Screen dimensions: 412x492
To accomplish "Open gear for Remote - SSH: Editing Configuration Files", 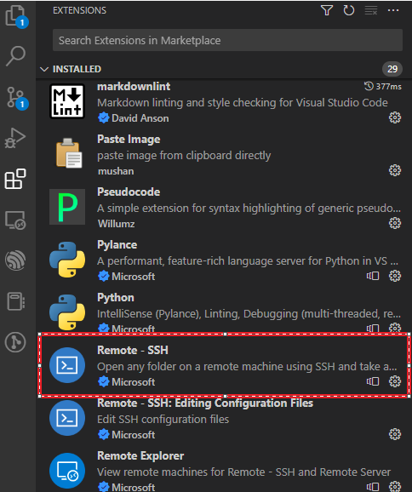I will coord(395,434).
